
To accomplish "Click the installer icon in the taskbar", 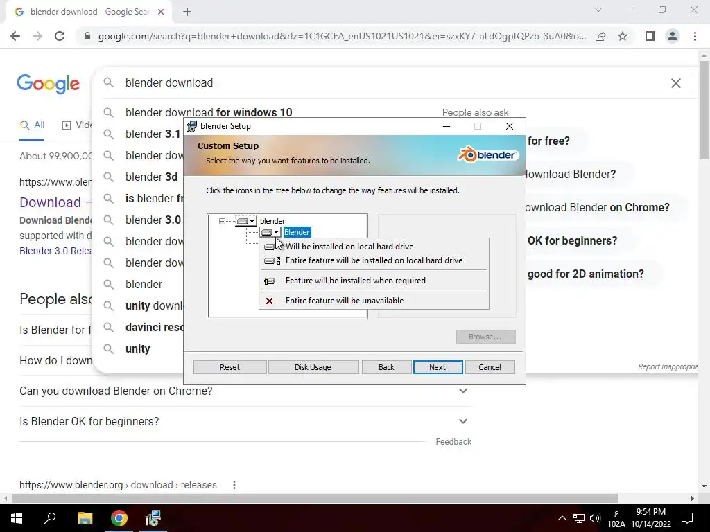I will [153, 518].
